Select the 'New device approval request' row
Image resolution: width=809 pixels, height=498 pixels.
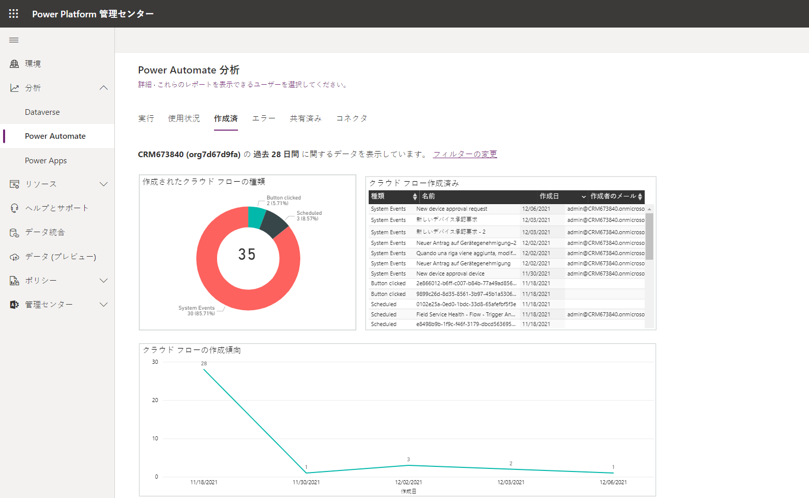click(507, 209)
